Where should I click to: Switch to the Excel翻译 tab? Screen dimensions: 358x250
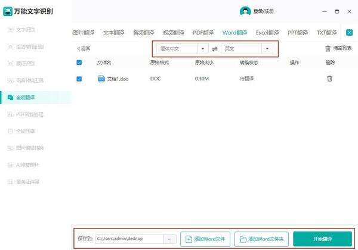coord(267,33)
